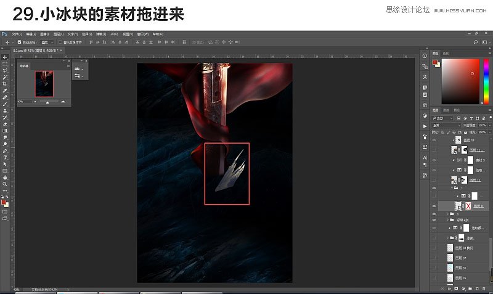
Task: Open the fill 填充 arrow dropdown
Action: [489, 133]
